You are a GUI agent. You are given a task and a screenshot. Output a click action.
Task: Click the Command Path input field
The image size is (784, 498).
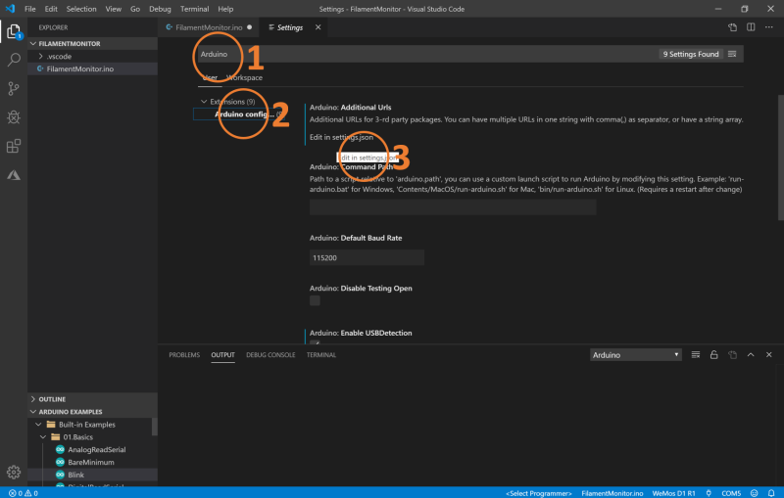pyautogui.click(x=453, y=207)
